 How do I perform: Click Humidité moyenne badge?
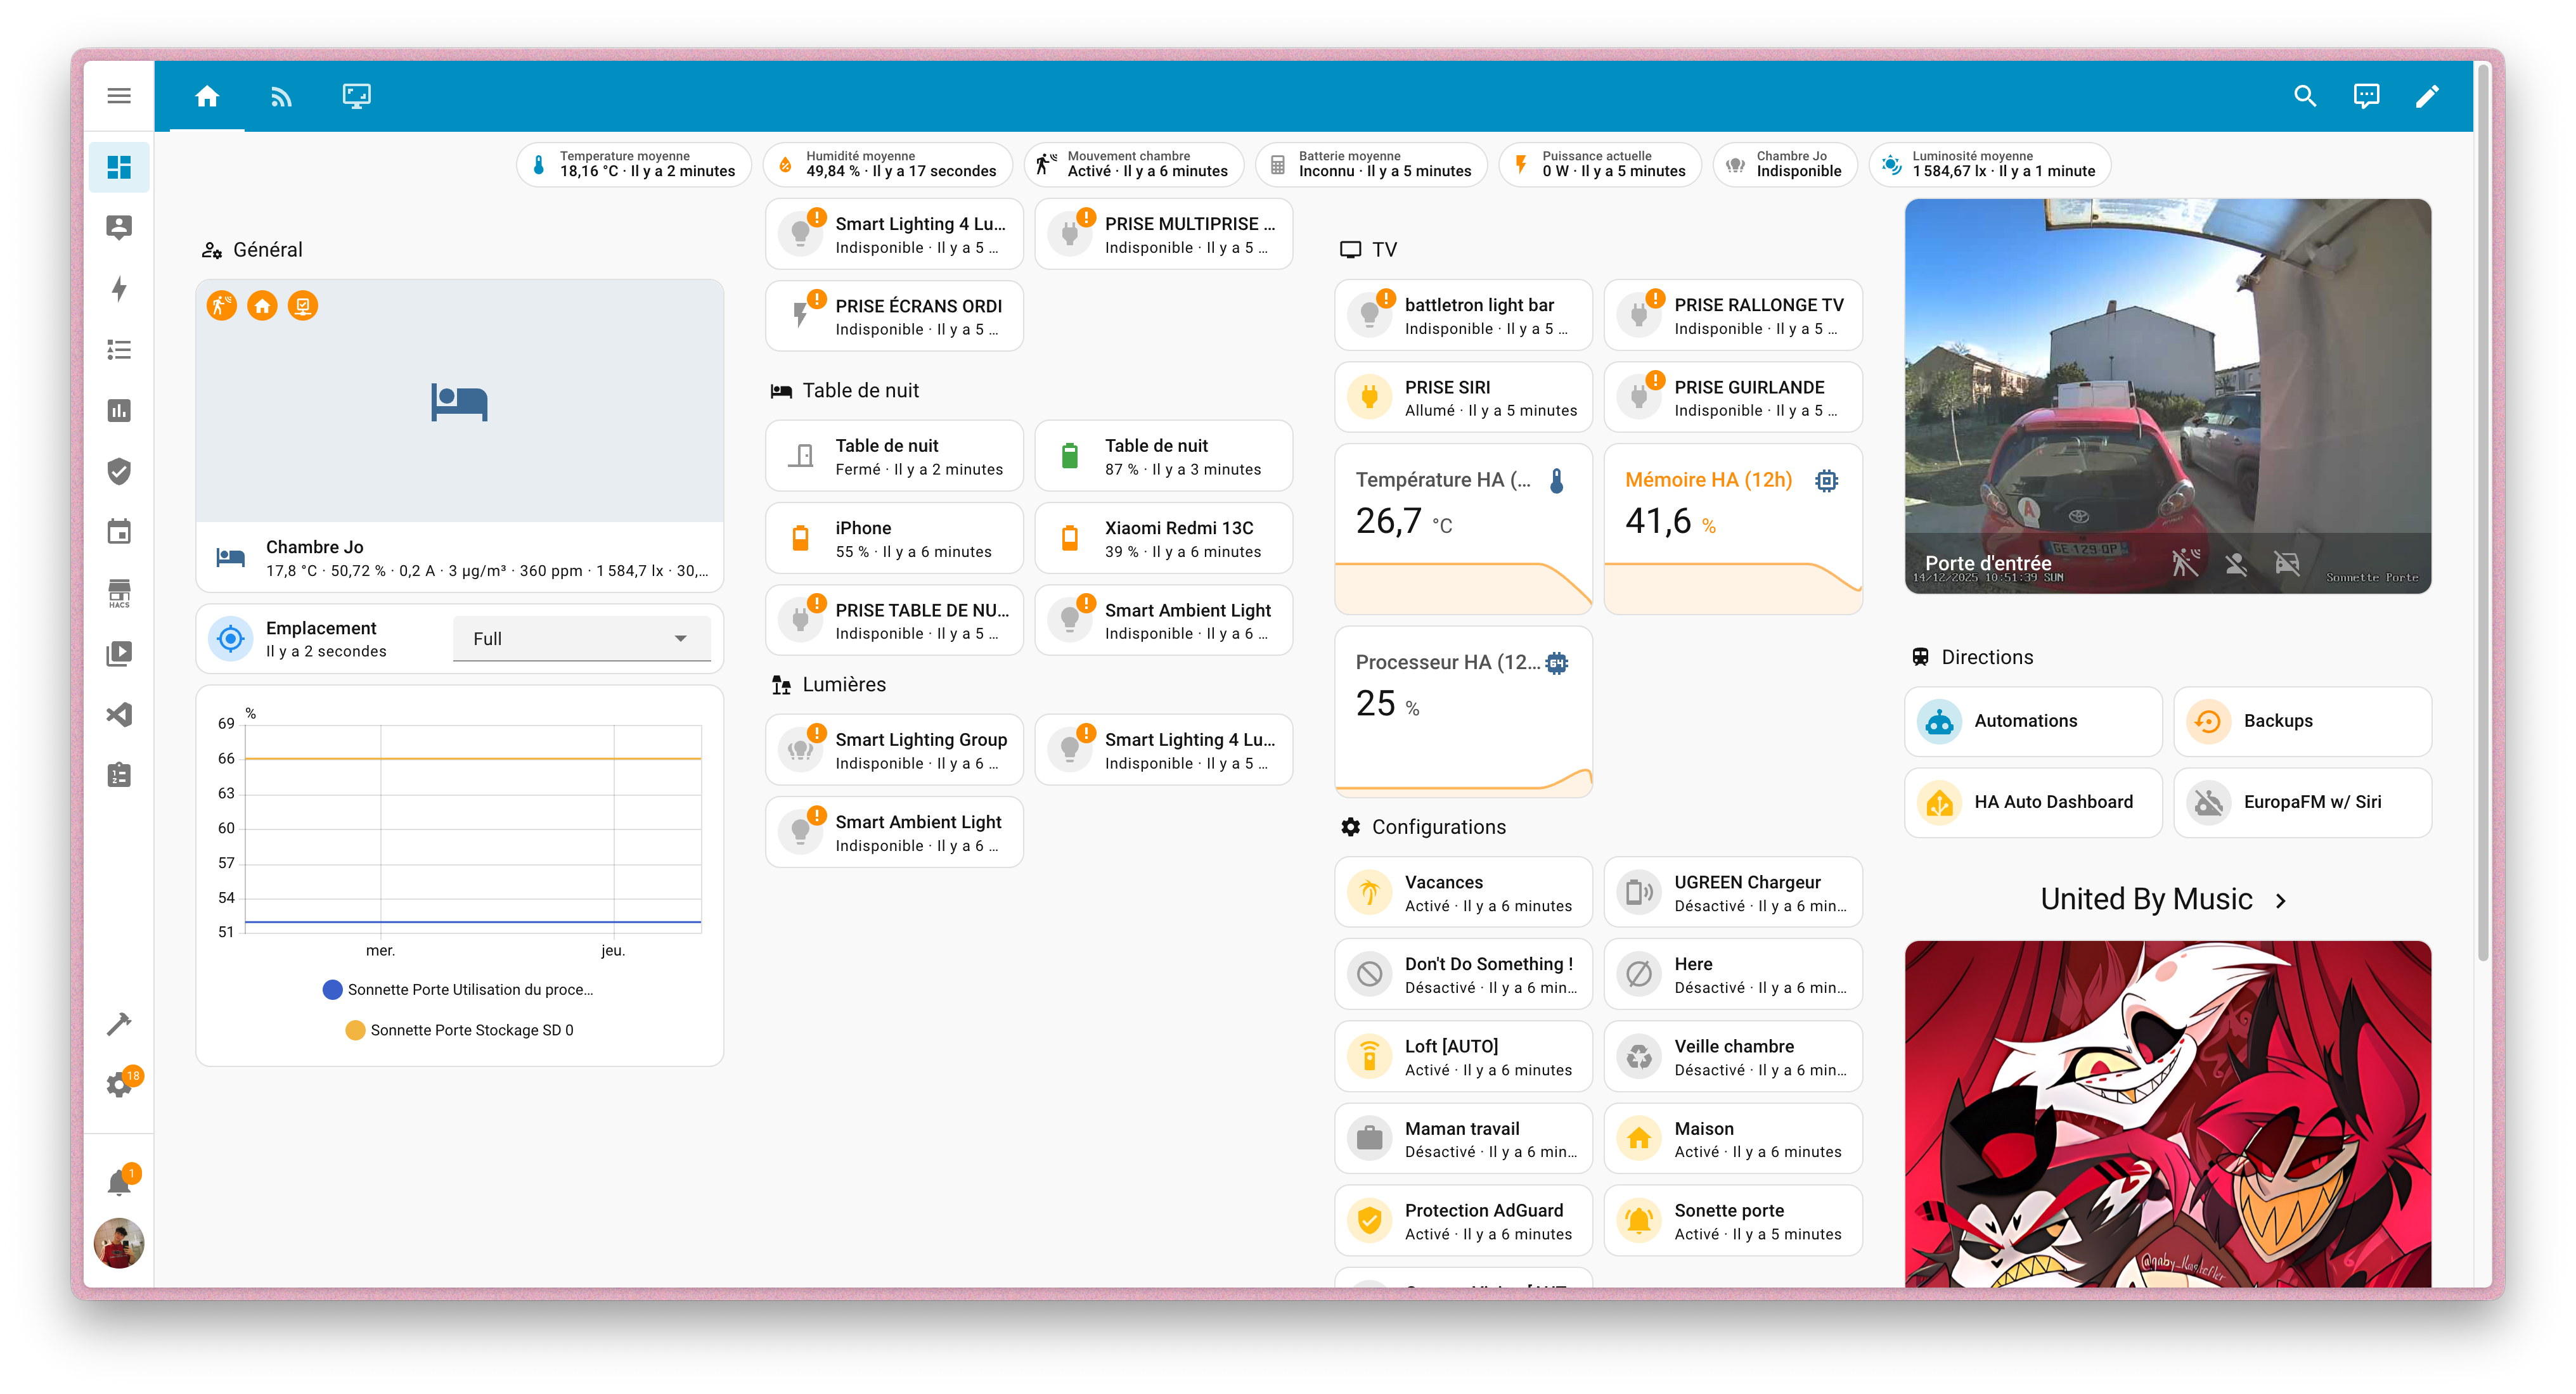pyautogui.click(x=887, y=164)
